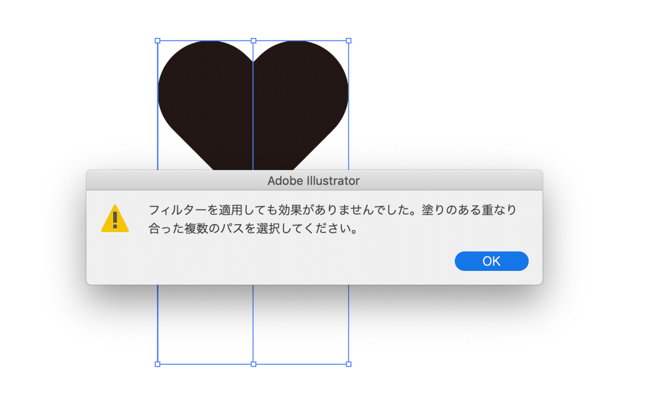Click the Adobe Illustrator dialog title bar

coord(314,180)
